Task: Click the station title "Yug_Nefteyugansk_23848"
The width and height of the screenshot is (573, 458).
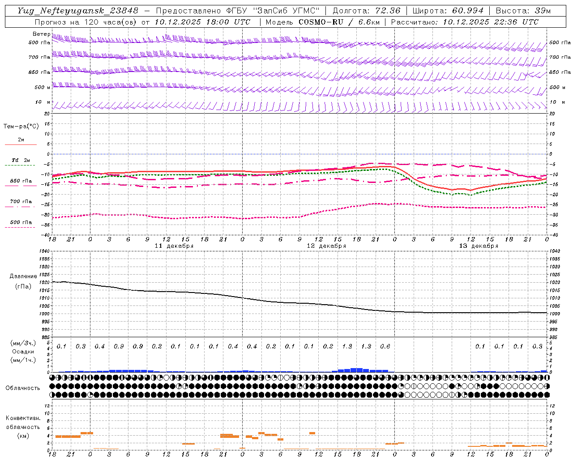Action: 77,11
